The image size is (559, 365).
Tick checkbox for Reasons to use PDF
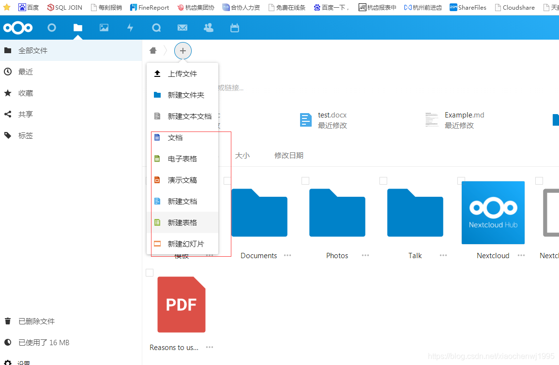click(150, 273)
